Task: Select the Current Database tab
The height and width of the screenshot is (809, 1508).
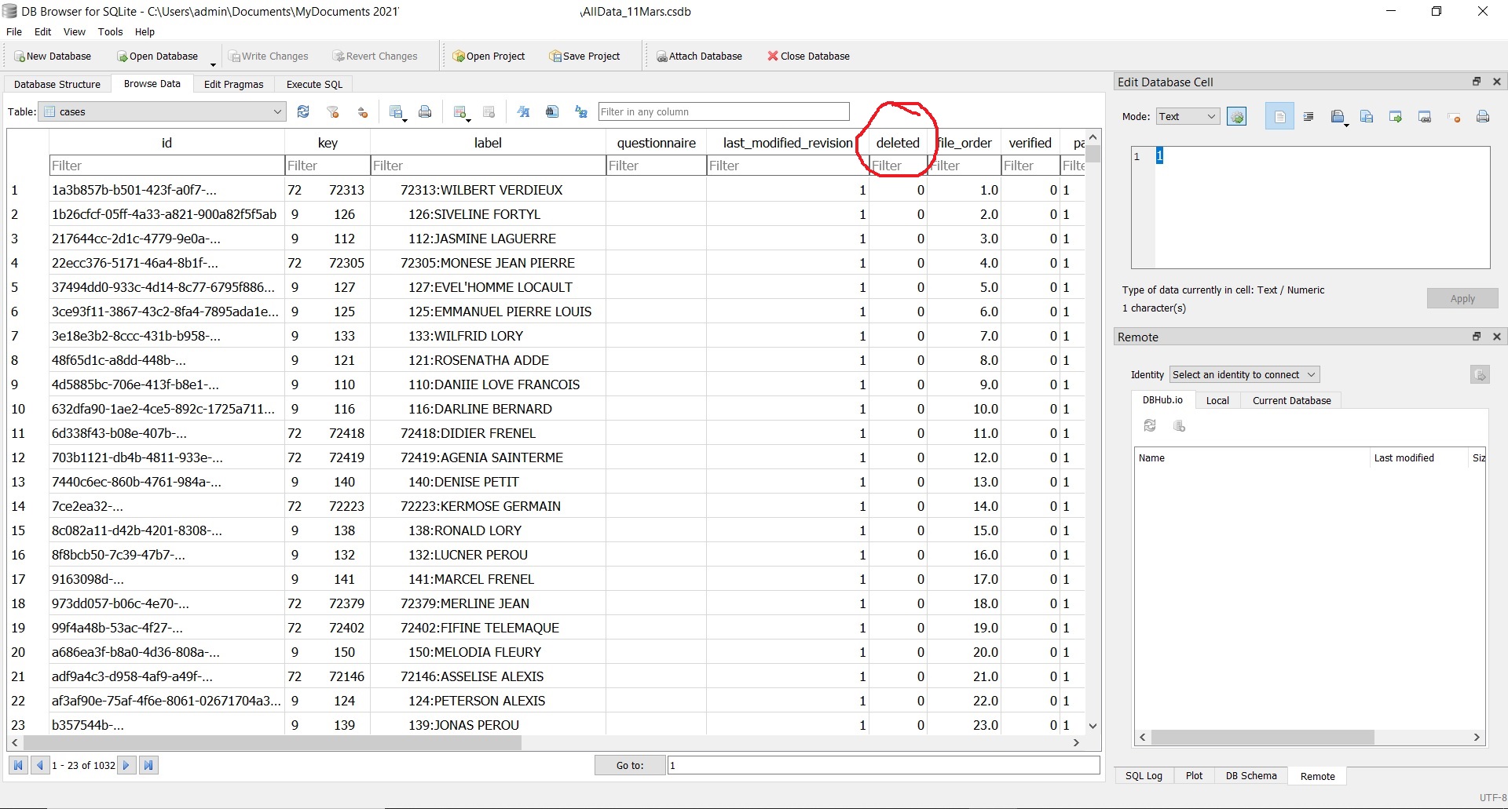Action: pos(1291,400)
